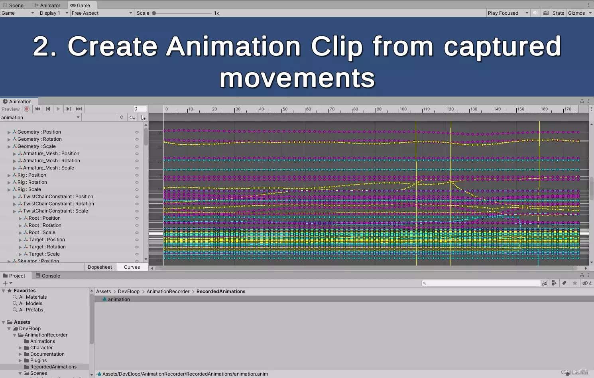This screenshot has width=594, height=378.
Task: Toggle shortcuts keyboard icon in Game view
Action: point(546,13)
